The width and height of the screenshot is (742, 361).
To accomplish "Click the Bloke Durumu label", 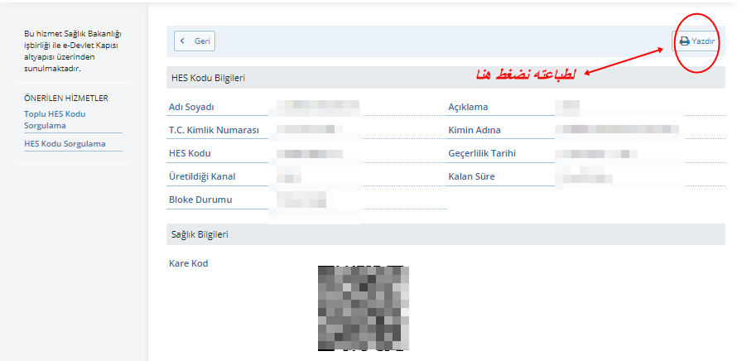I will point(200,200).
